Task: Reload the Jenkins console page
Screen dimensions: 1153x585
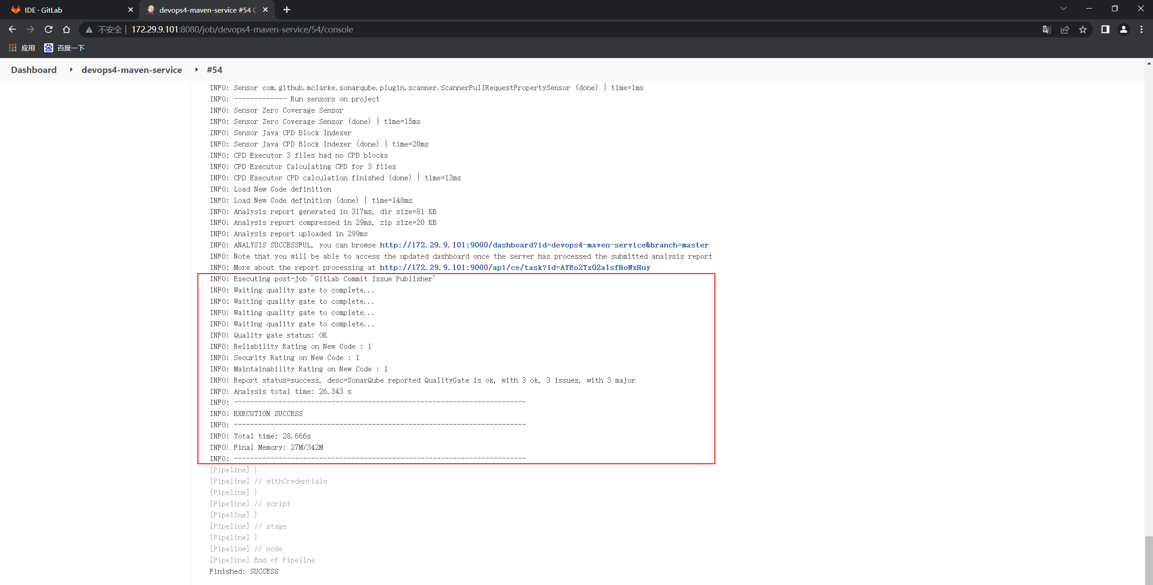Action: click(48, 29)
